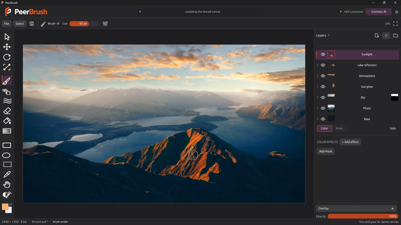Hide the Sunlight layer
401x225 pixels.
tap(323, 54)
